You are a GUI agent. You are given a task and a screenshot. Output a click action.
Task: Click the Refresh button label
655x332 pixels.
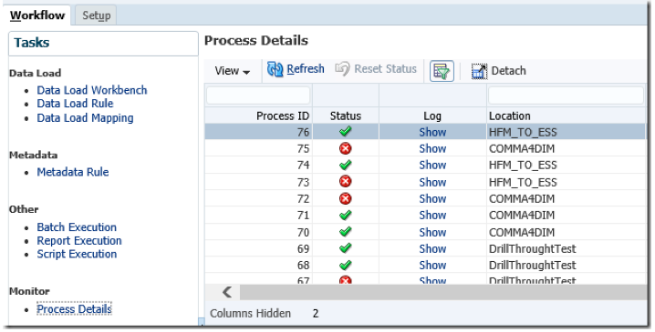click(306, 69)
